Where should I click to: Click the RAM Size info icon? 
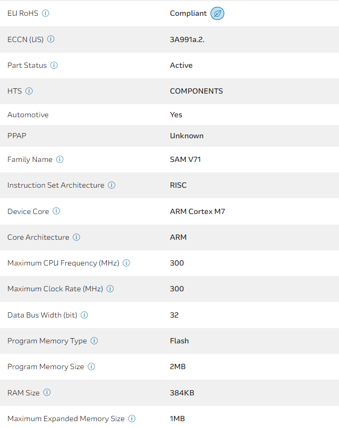pyautogui.click(x=47, y=392)
